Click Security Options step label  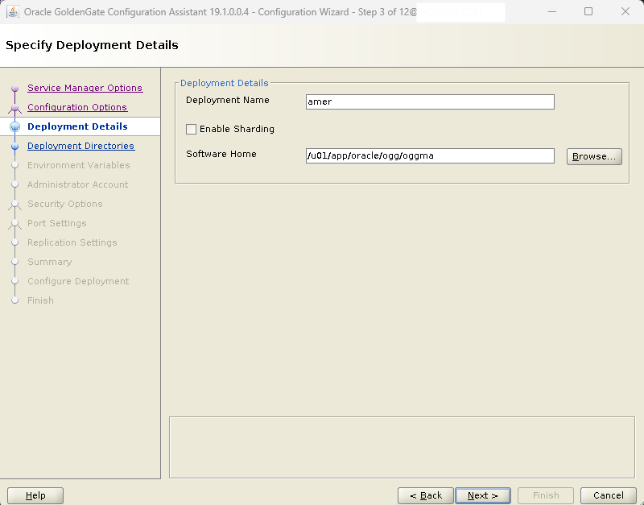coord(65,204)
